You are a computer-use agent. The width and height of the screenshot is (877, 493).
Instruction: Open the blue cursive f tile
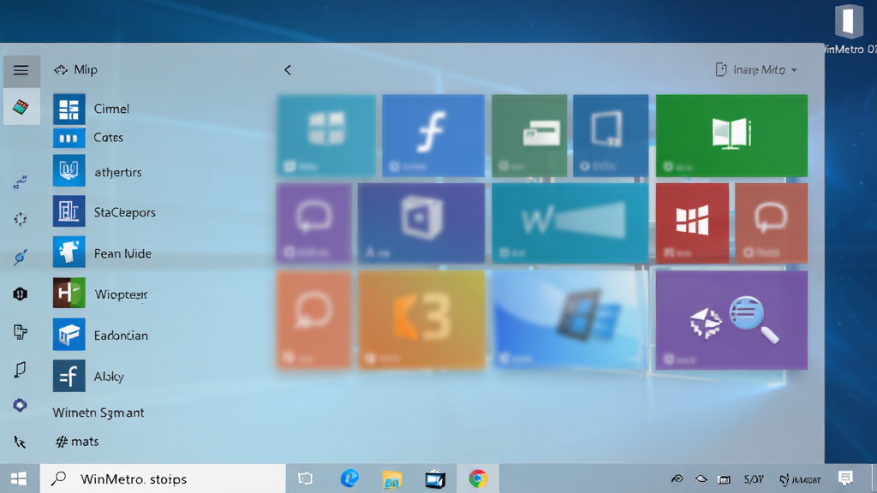pos(433,136)
